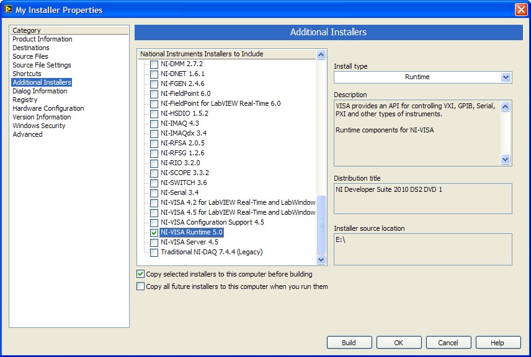
Task: Select Additional Installers category
Action: (x=42, y=82)
